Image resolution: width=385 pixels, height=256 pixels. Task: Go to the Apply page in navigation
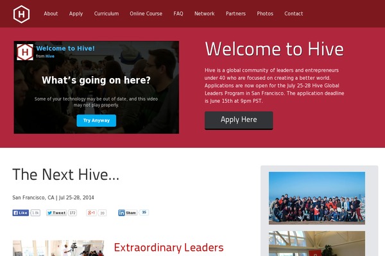[x=76, y=13]
